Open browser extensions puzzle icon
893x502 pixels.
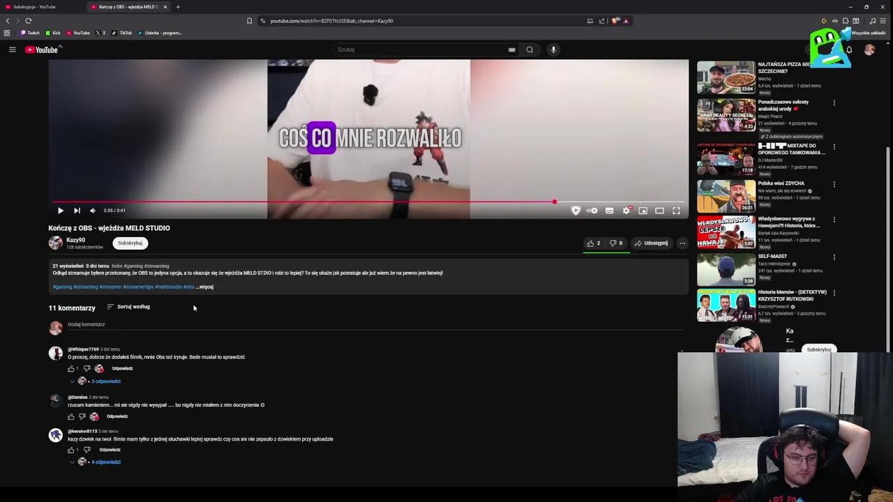click(846, 21)
